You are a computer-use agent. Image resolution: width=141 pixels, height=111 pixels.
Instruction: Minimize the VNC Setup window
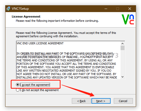pyautogui.click(x=106, y=9)
